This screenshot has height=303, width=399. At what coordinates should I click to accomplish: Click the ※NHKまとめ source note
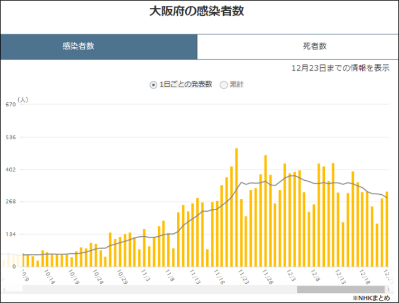pyautogui.click(x=372, y=298)
